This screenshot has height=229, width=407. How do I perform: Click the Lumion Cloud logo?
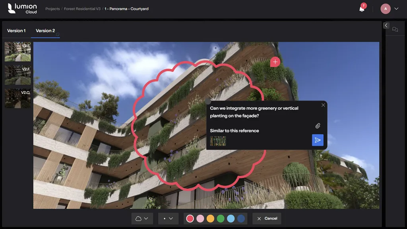click(x=22, y=8)
